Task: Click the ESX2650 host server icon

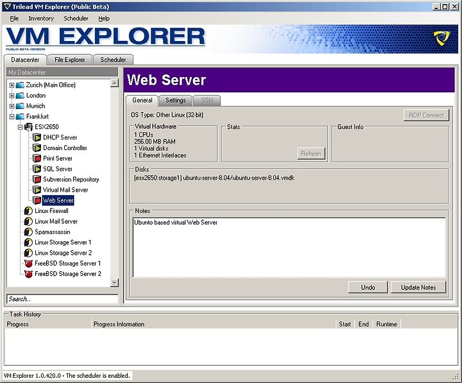Action: pos(28,127)
